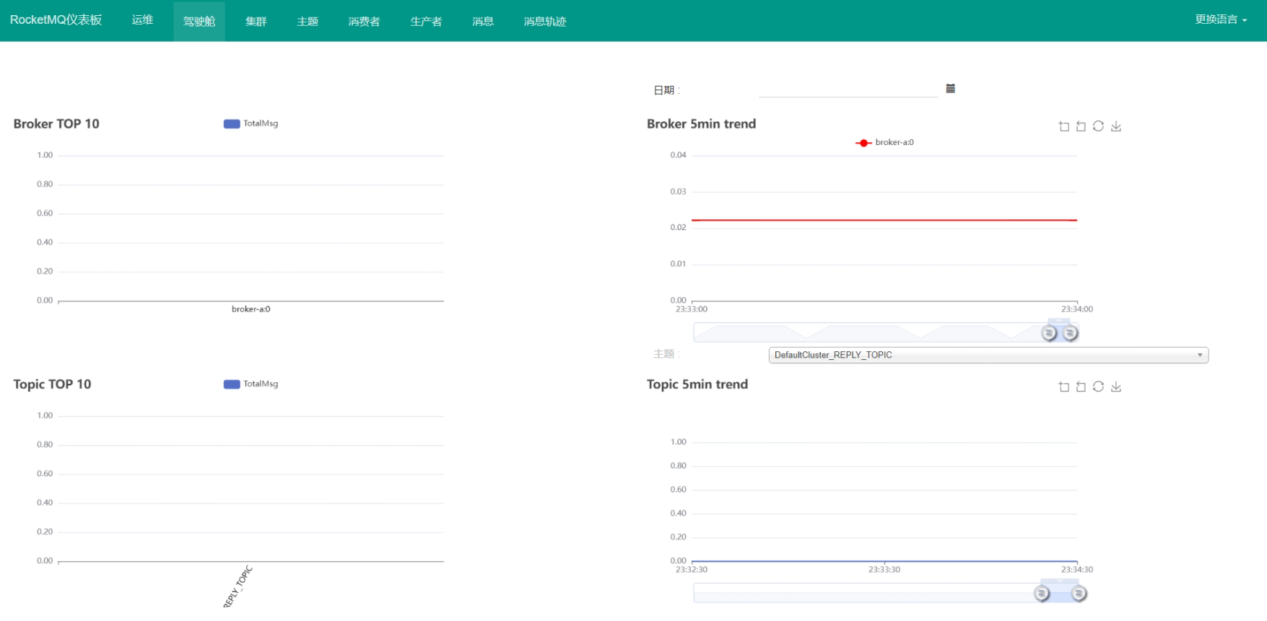This screenshot has height=621, width=1267.
Task: Select the 驾驶舱 dashboard tab
Action: tap(199, 21)
